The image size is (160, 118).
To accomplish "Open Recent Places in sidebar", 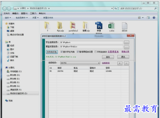I will click(15, 35).
